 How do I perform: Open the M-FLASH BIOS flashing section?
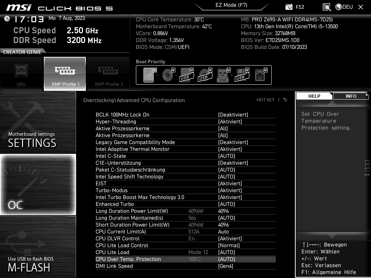[x=38, y=247]
